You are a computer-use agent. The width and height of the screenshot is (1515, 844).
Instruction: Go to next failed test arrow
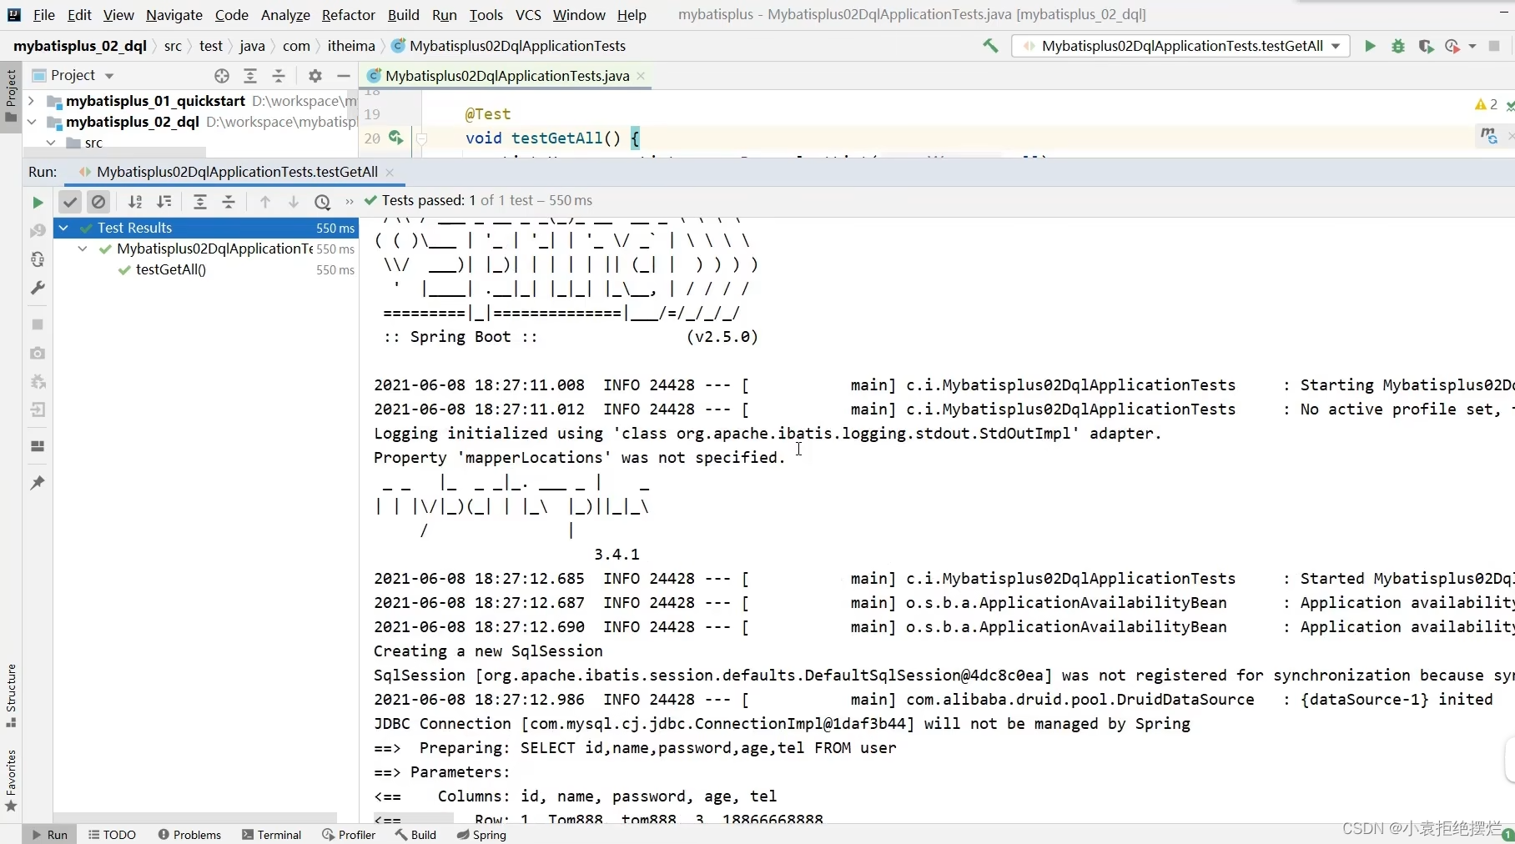click(x=294, y=202)
